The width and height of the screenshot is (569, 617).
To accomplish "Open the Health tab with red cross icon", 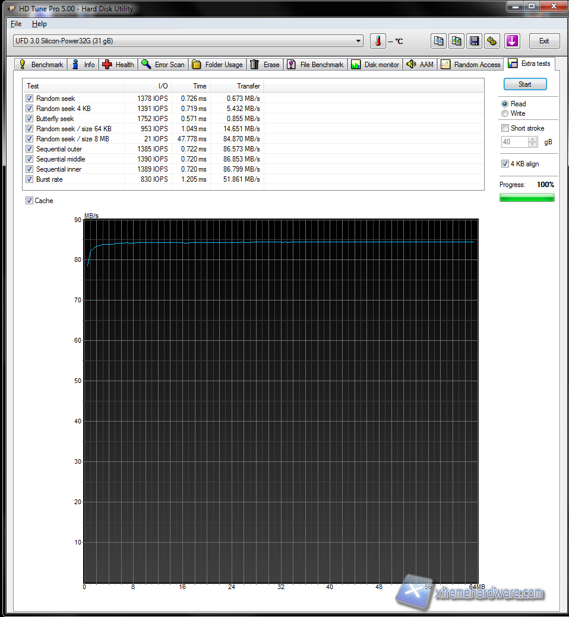I will pos(118,65).
